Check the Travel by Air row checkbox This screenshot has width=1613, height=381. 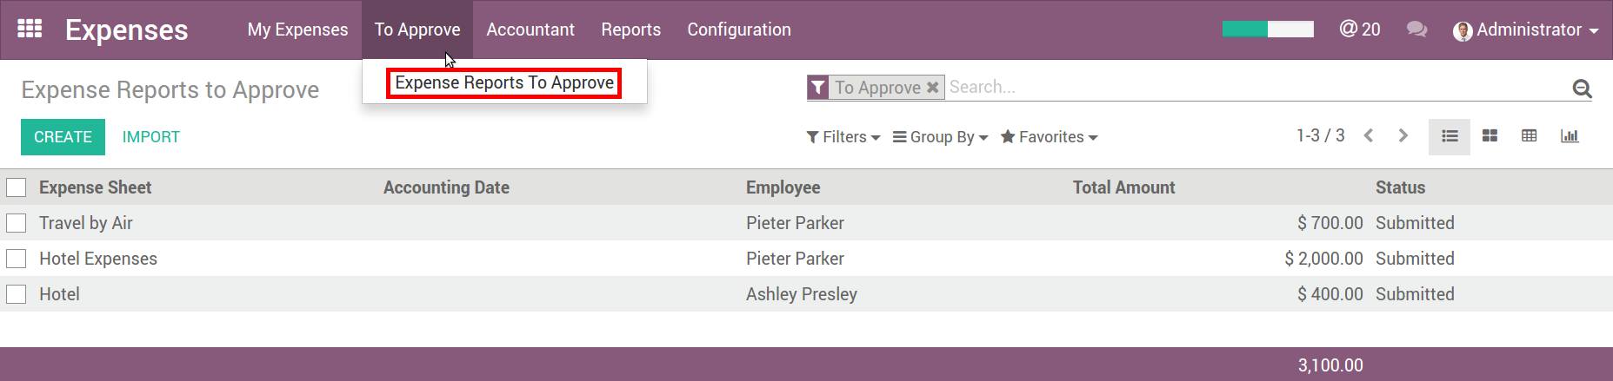[17, 223]
